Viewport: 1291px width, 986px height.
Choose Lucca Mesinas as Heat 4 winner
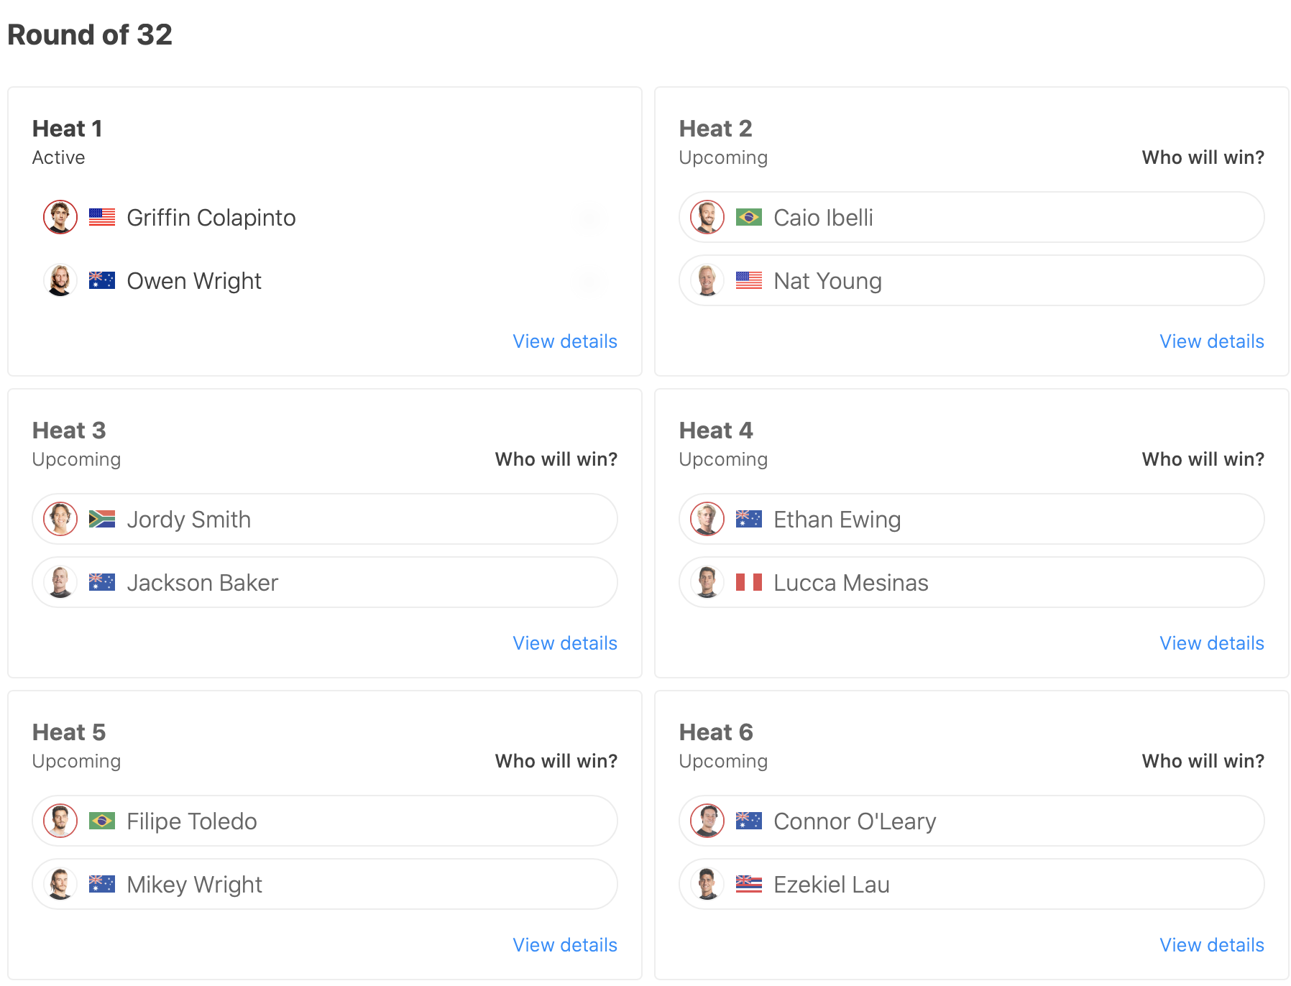(970, 582)
